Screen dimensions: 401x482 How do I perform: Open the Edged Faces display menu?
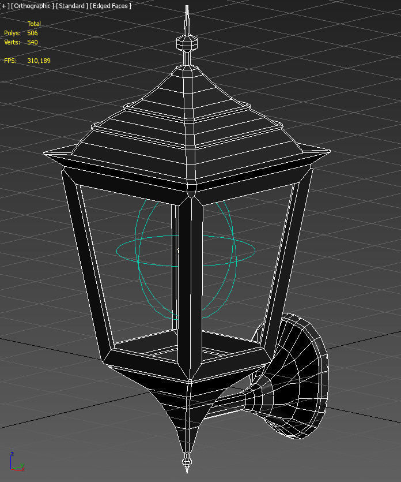point(111,6)
